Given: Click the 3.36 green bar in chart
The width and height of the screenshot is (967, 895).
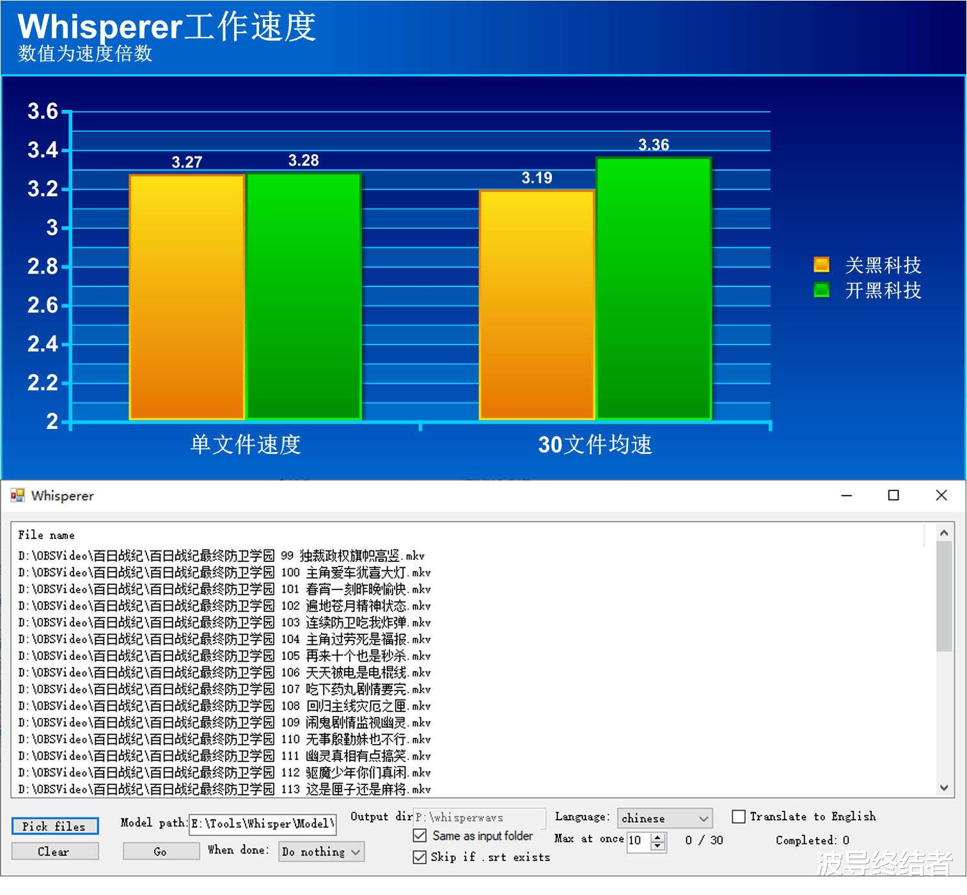Looking at the screenshot, I should [x=654, y=288].
